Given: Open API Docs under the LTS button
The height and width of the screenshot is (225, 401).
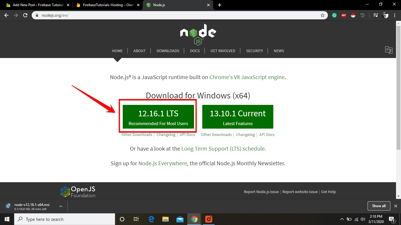Looking at the screenshot, I should click(188, 135).
